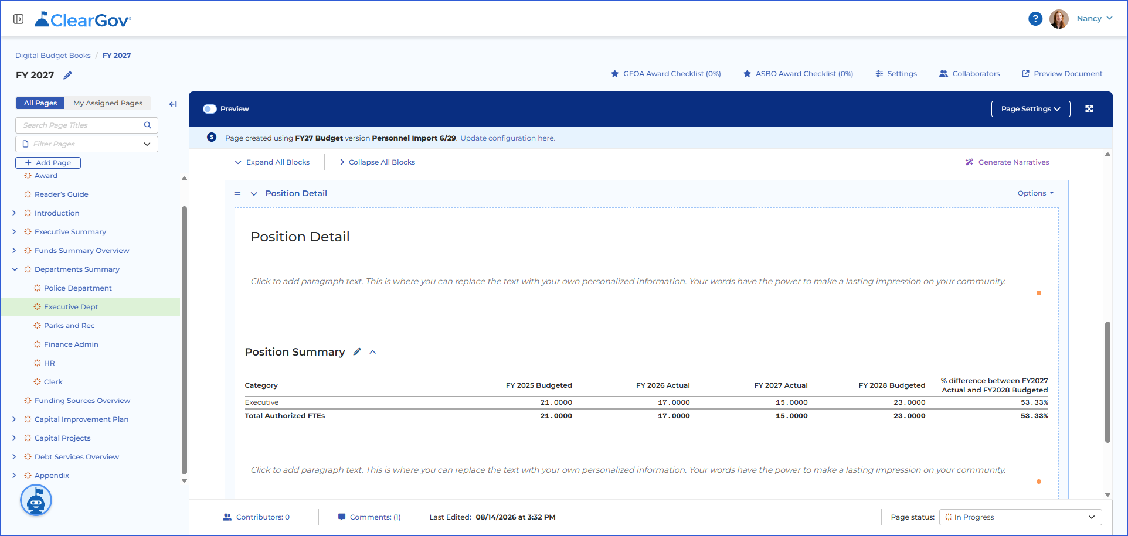The image size is (1128, 536).
Task: Open Finance Admin page
Action: pos(71,344)
